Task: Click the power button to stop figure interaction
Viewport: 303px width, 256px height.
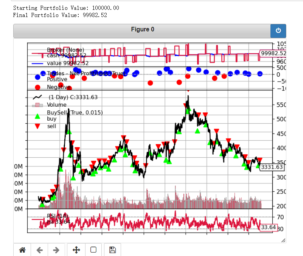Action: 278,31
